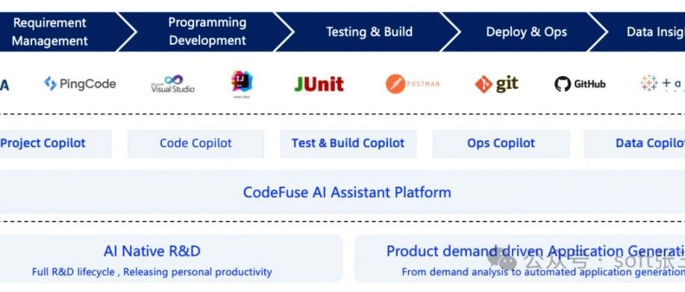Screen dimensions: 685x292
Task: Go to the Testing & Build stage
Action: pos(369,32)
